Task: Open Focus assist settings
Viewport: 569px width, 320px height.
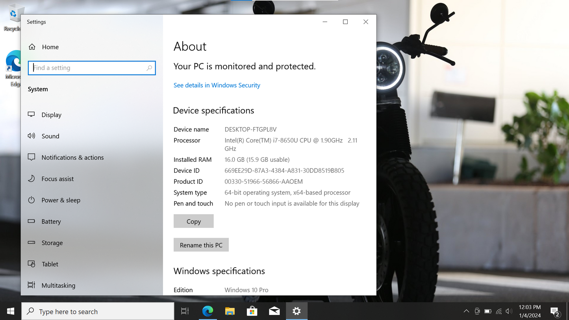Action: pos(58,178)
